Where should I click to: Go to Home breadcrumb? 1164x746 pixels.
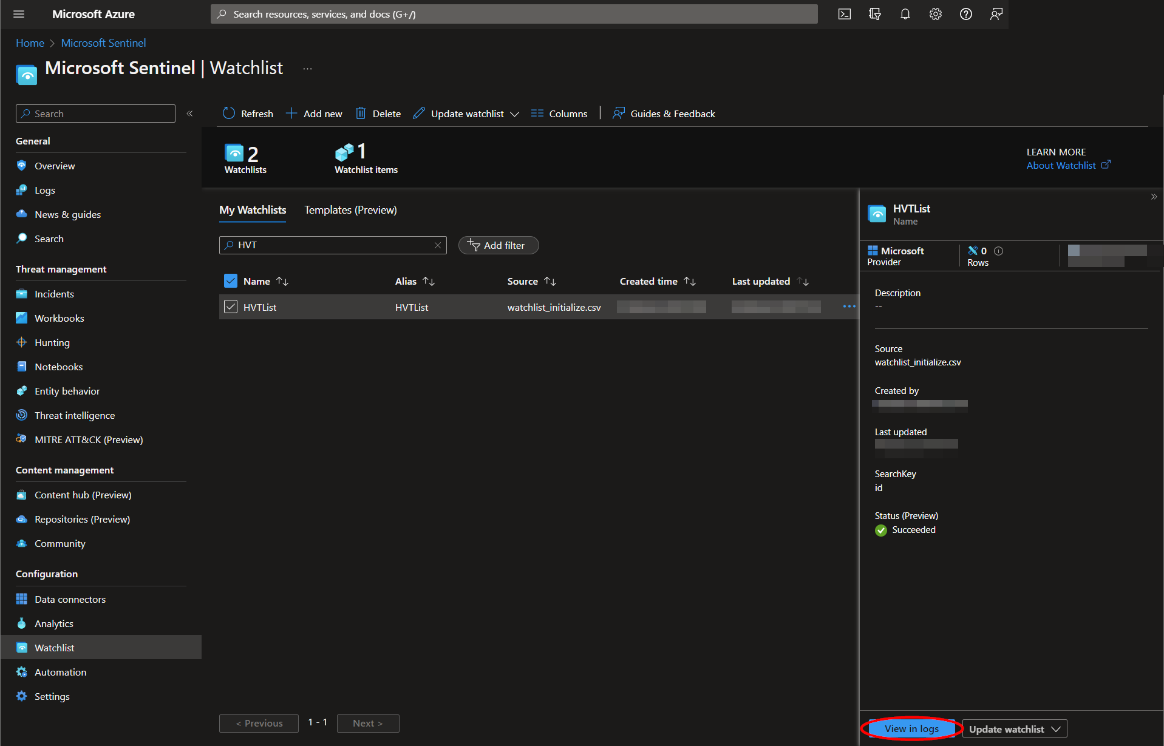coord(30,43)
